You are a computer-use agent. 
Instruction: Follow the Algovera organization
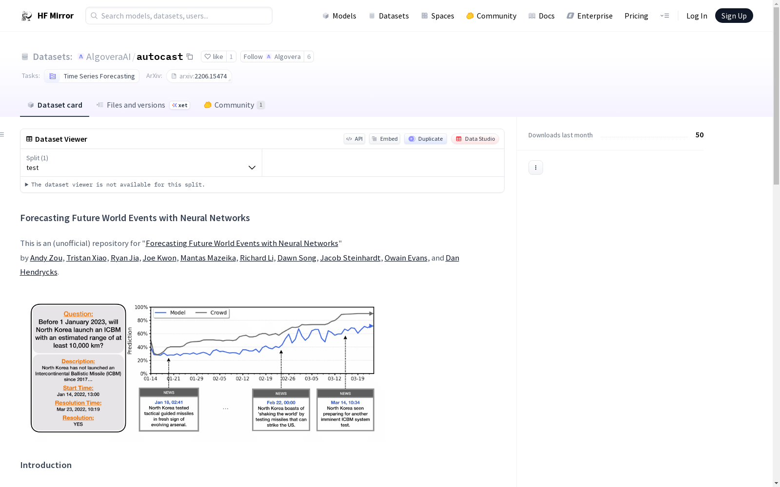(x=272, y=56)
